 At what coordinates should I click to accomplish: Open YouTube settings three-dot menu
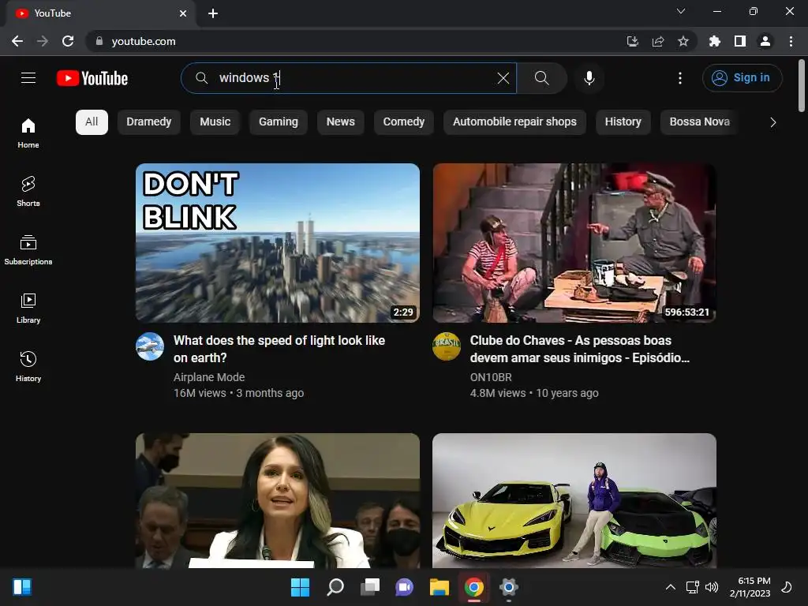coord(679,78)
